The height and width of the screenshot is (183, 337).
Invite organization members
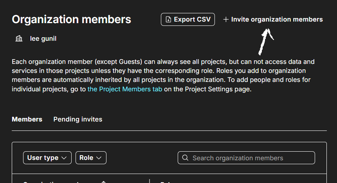273,19
